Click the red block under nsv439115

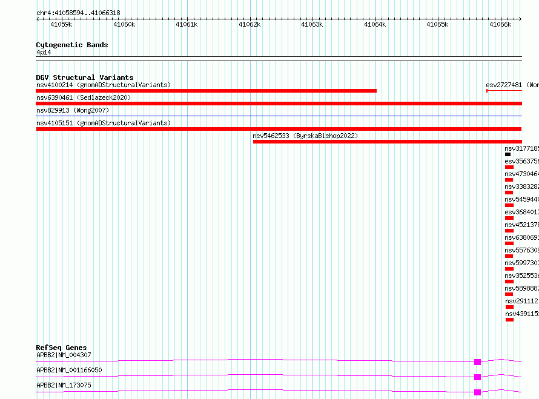coord(509,320)
